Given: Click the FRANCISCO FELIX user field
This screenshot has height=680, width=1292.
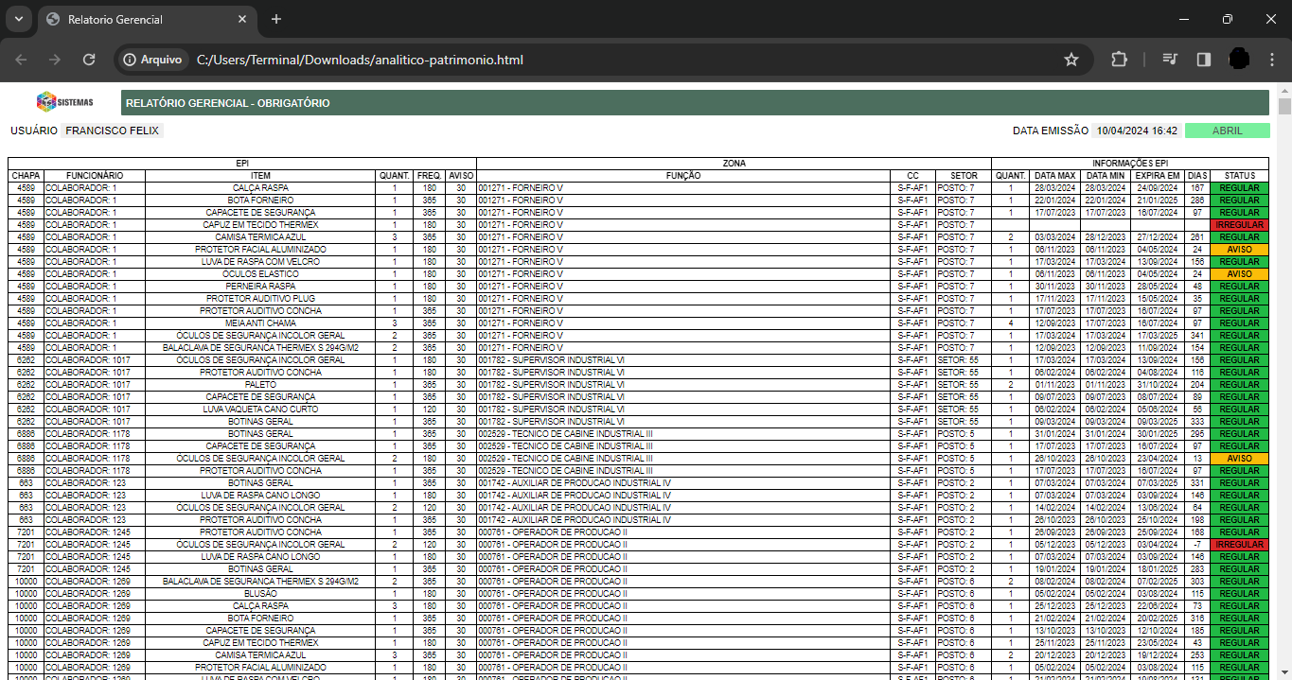Looking at the screenshot, I should pos(113,131).
